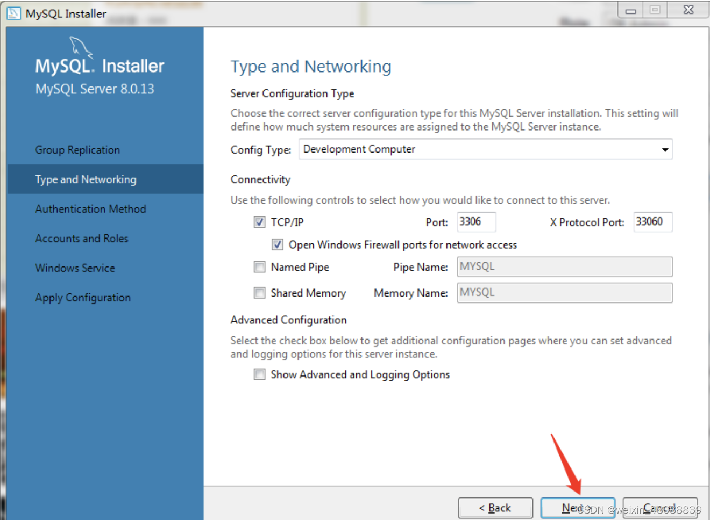Image resolution: width=710 pixels, height=520 pixels.
Task: Open Accounts and Roles step
Action: [82, 239]
